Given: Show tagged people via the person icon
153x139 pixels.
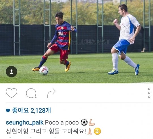Looking at the screenshot, I should pyautogui.click(x=12, y=71).
